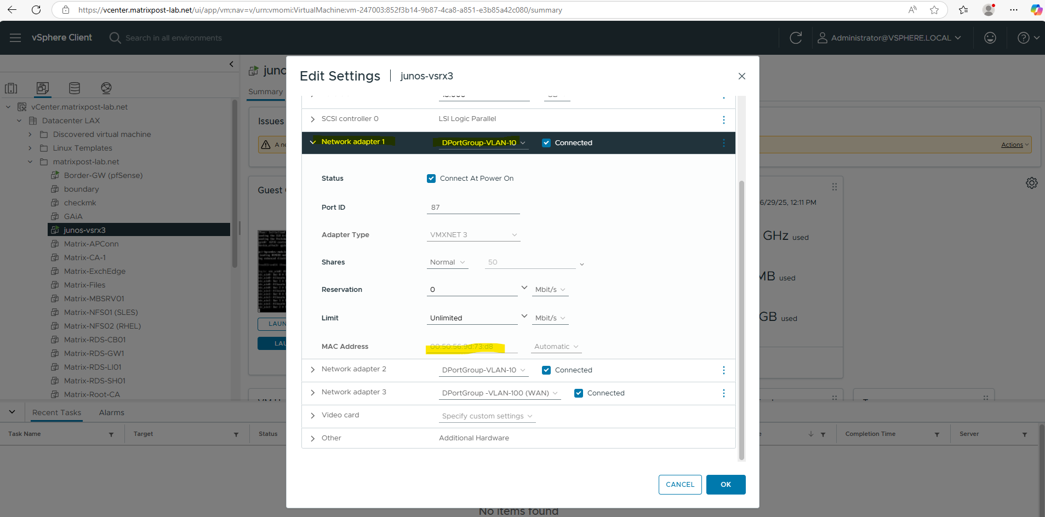Viewport: 1045px width, 517px height.
Task: Filter the Task Name column
Action: coord(111,434)
